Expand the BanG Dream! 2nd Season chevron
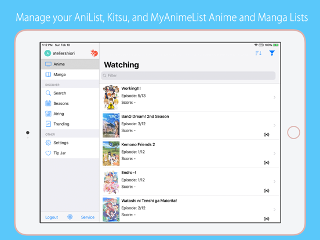Viewport: 320px width, 240px height. coord(274,125)
